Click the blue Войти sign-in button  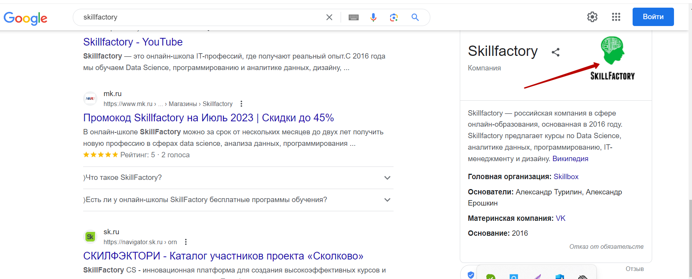coord(653,17)
